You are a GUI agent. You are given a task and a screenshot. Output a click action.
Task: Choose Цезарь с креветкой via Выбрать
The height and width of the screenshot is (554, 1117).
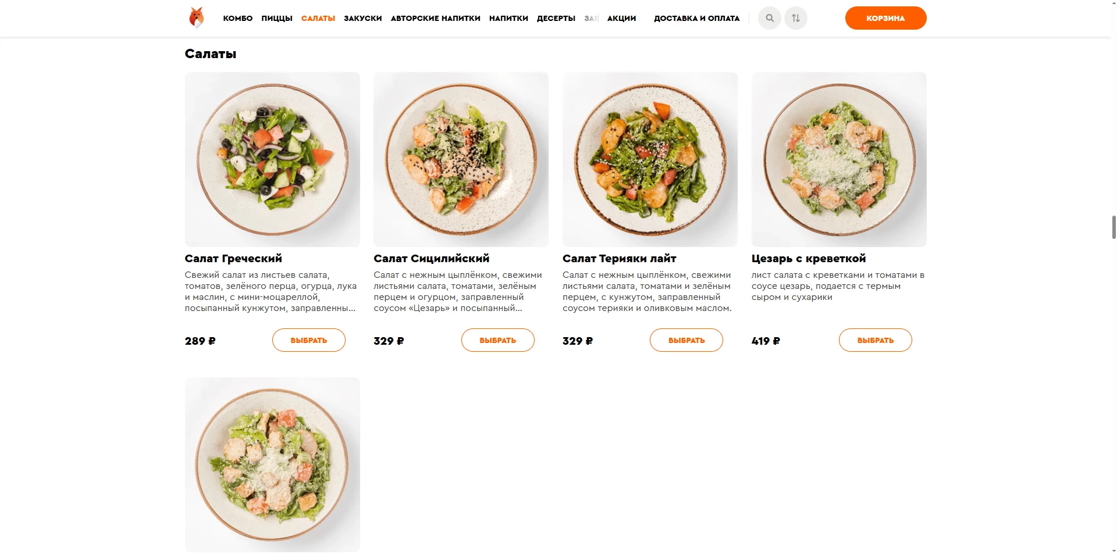tap(876, 340)
